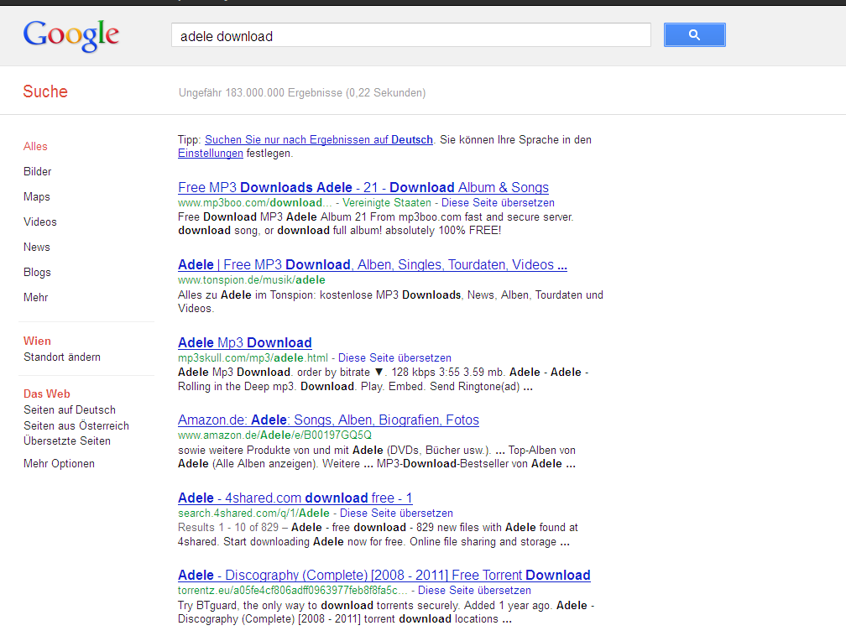Expand the Mehr search categories
846x636 pixels.
(x=35, y=297)
